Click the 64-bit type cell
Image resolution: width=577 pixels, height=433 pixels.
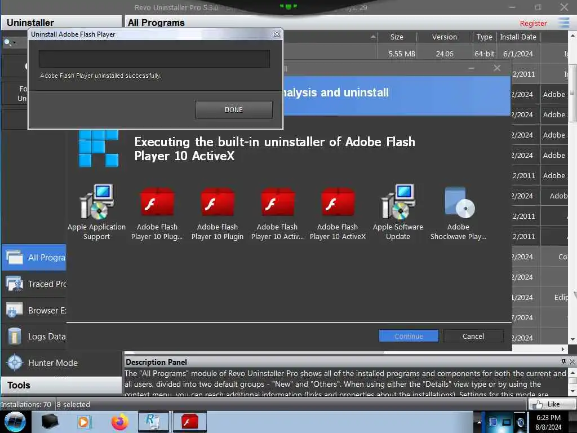point(484,54)
